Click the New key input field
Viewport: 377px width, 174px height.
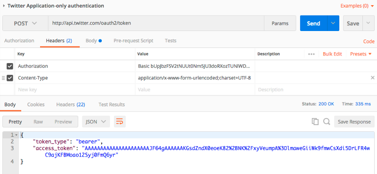(x=75, y=89)
